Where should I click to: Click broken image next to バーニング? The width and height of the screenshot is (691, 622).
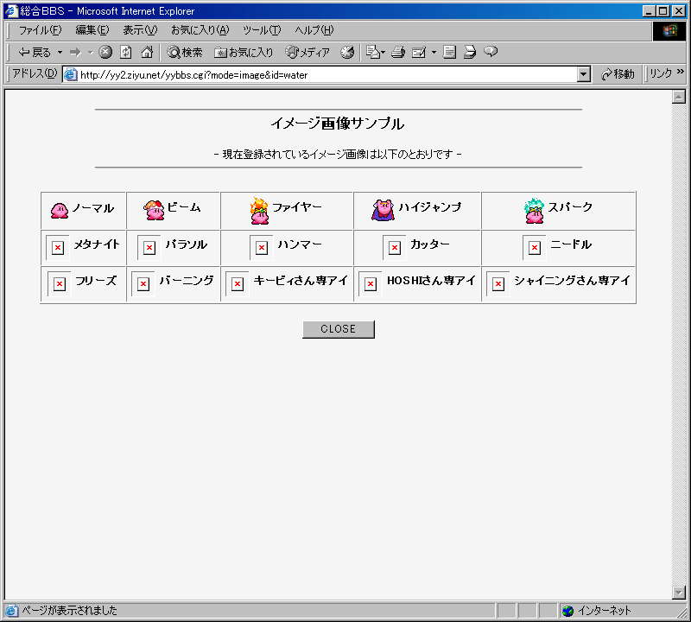tap(143, 284)
